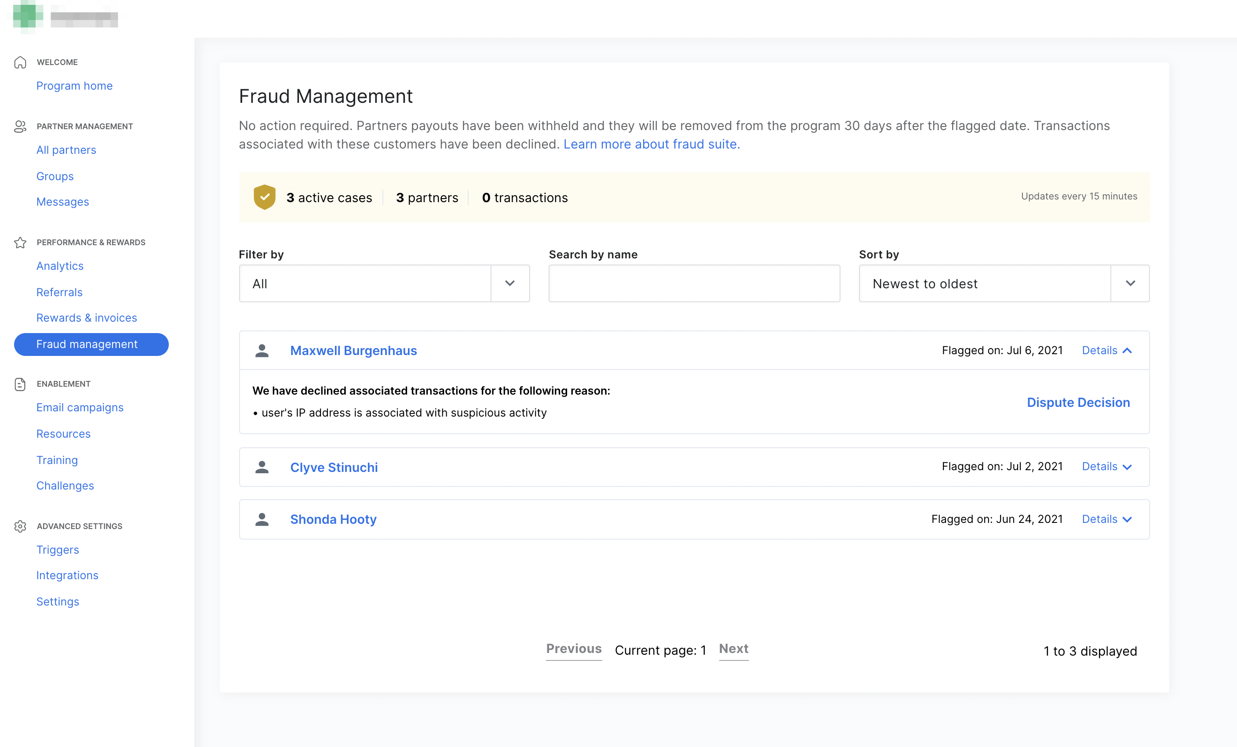This screenshot has height=747, width=1237.
Task: Focus the Search by name field
Action: (694, 283)
